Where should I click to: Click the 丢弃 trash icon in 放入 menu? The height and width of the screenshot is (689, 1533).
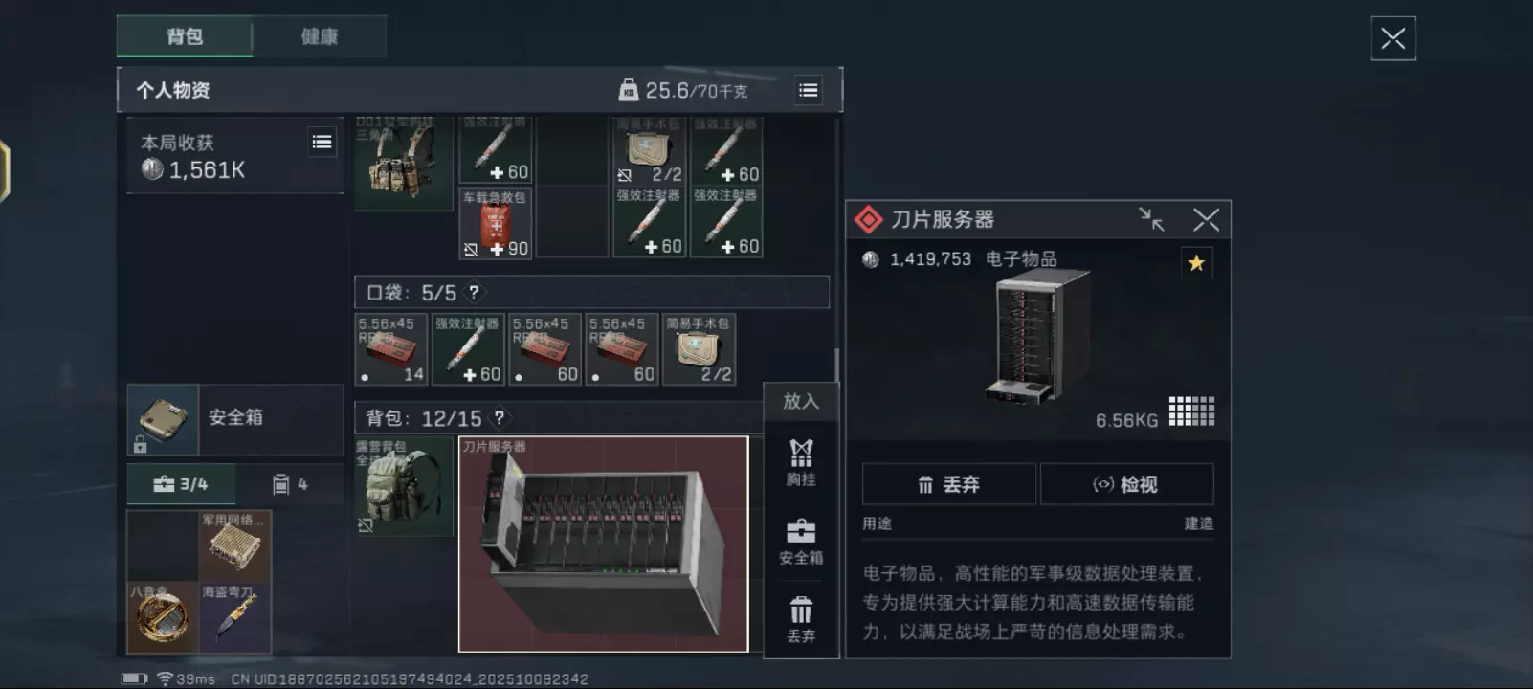801,619
